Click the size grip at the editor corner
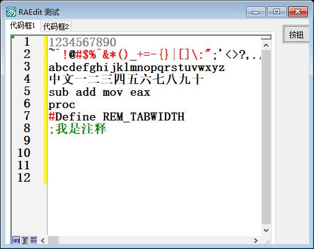The width and height of the screenshot is (314, 249). tap(267, 241)
